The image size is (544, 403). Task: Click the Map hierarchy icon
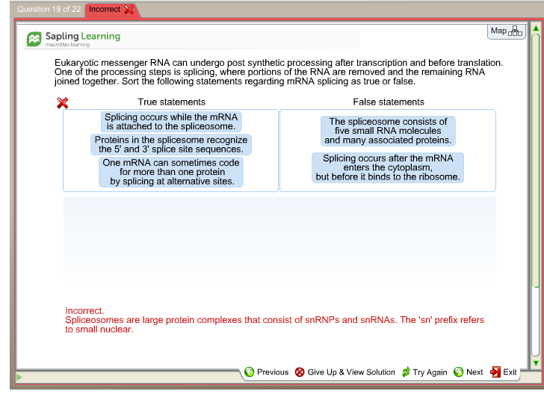pos(515,31)
